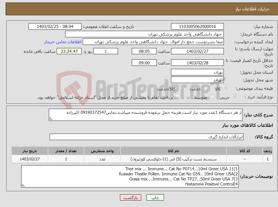This screenshot has width=278, height=207.
Task: Click the announcement date field 1403/02/25 - 08:04
Action: (x=55, y=27)
